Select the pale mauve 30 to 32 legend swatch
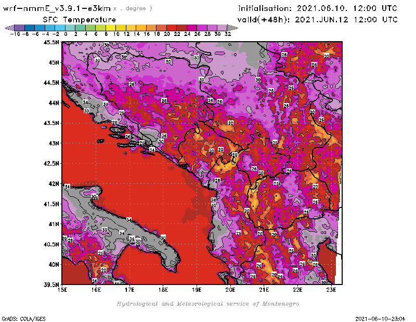 [222, 28]
